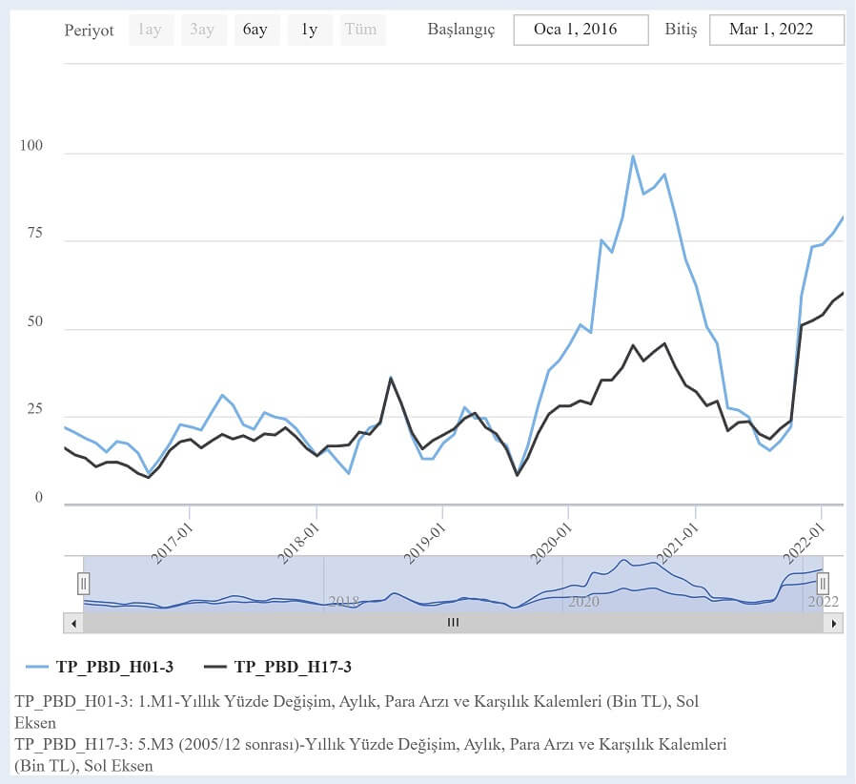Screen dimensions: 856x784
Task: Switch the period to 1y
Action: pos(309,30)
